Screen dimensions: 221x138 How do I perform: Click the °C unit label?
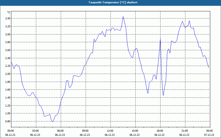pos(9,12)
